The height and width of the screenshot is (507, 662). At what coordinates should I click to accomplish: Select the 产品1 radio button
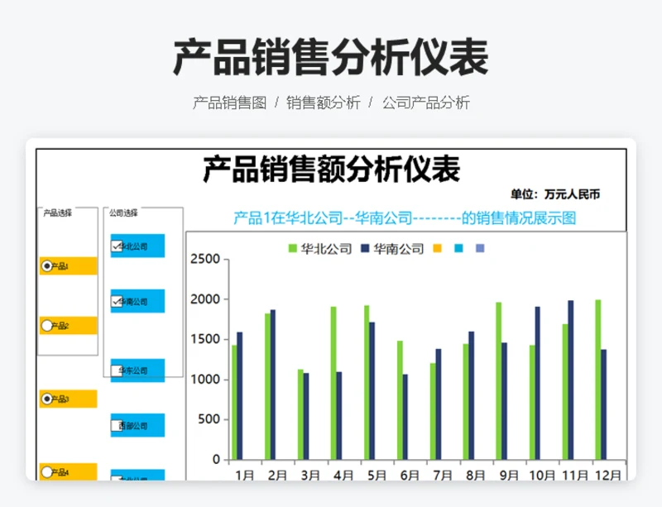tap(47, 266)
